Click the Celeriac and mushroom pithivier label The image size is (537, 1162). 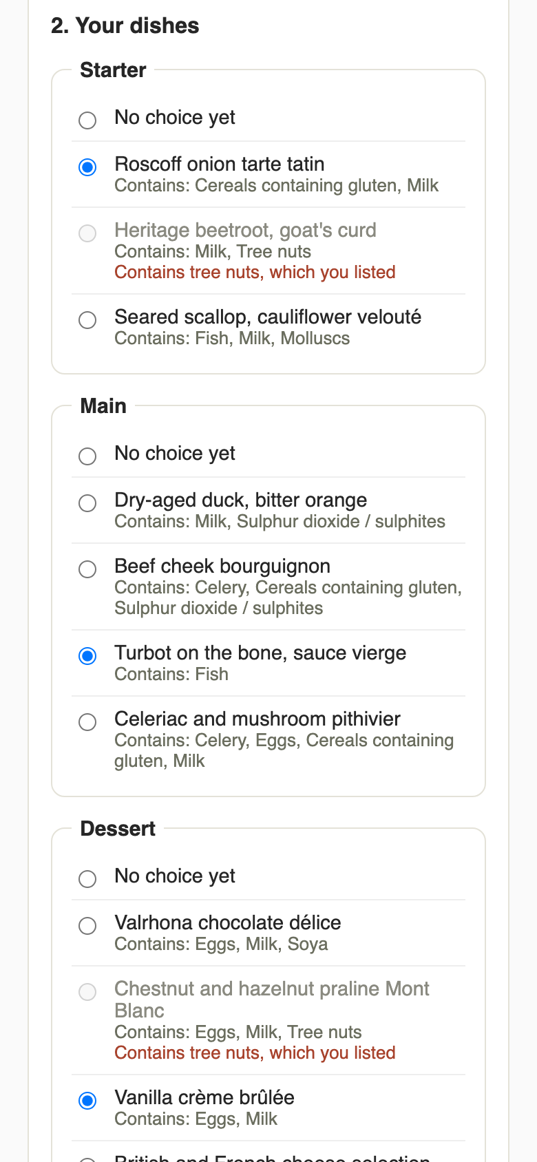point(257,719)
